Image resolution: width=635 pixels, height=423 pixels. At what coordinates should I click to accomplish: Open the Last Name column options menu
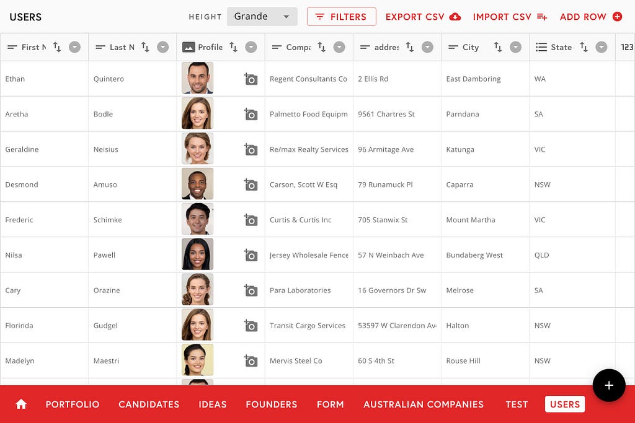163,47
